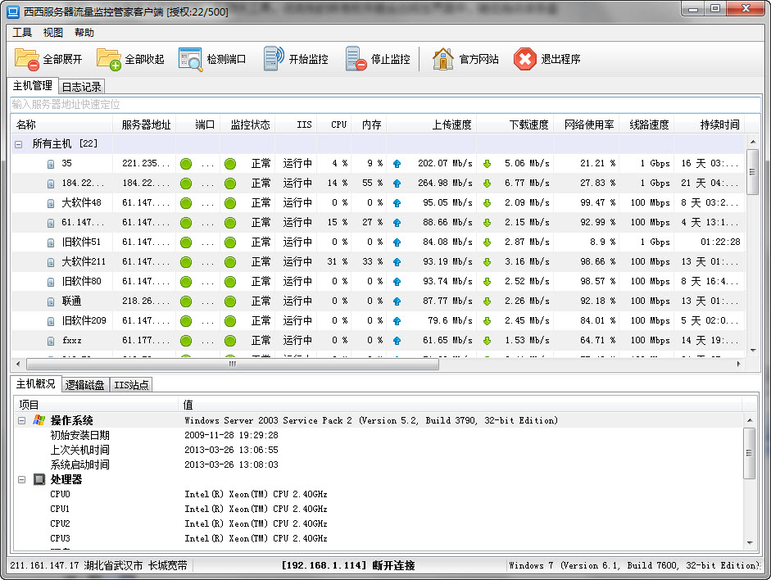Screen dimensions: 771x580
Task: Click green port status dot for host 35
Action: coord(186,163)
